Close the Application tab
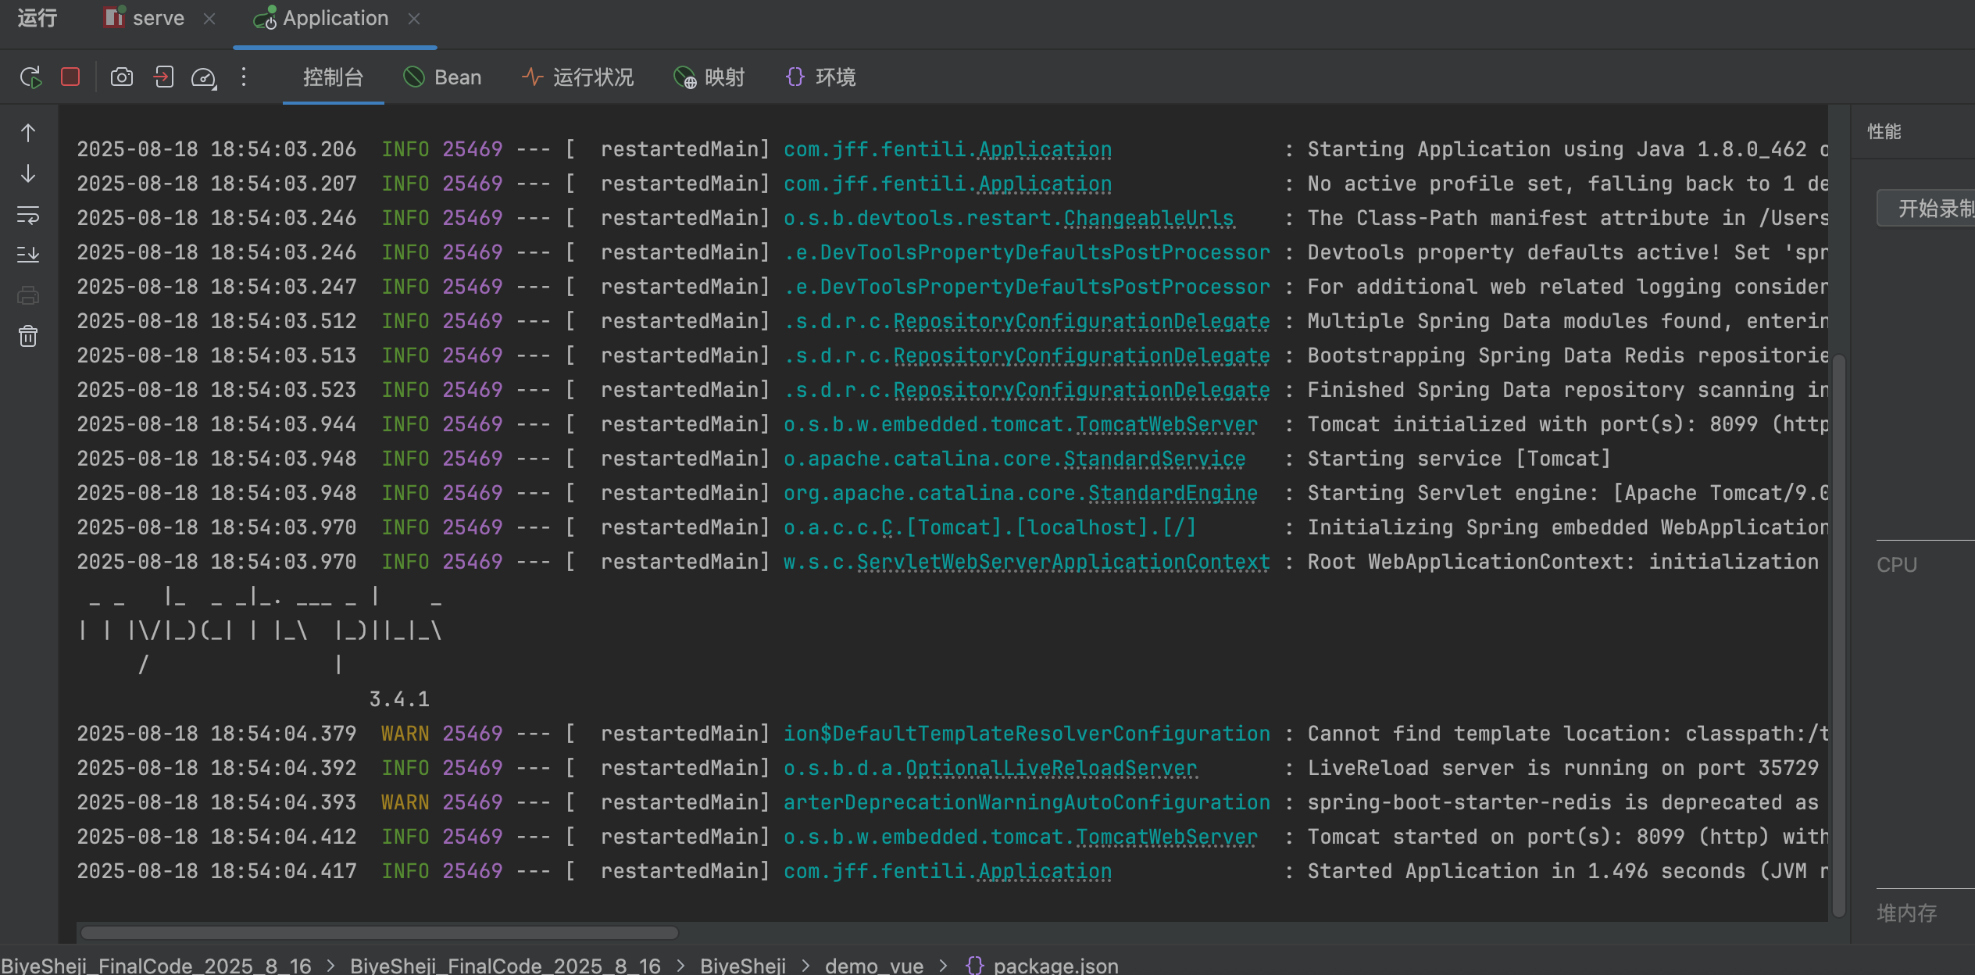This screenshot has width=1975, height=975. [414, 18]
